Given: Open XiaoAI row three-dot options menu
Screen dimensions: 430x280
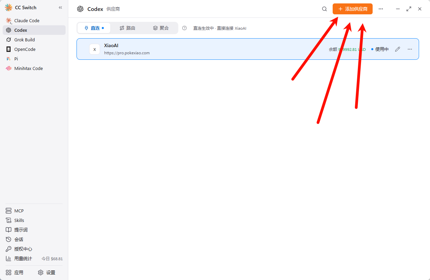Looking at the screenshot, I should coord(410,49).
